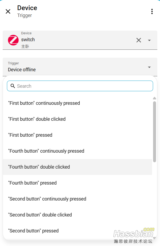160x246 pixels.
Task: Expand the Device selector dropdown arrow
Action: pos(149,40)
